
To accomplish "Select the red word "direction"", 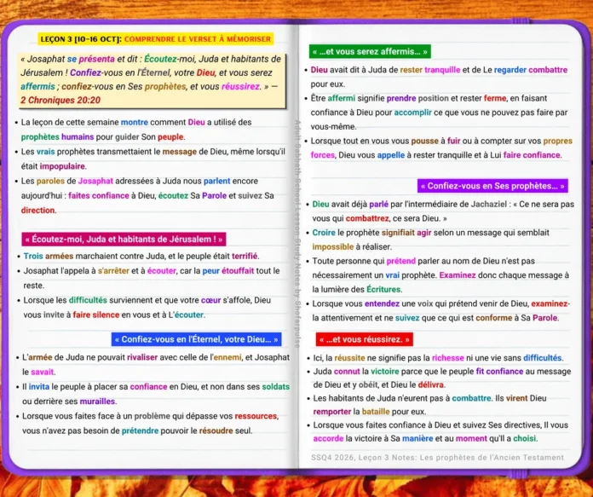I will (37, 210).
